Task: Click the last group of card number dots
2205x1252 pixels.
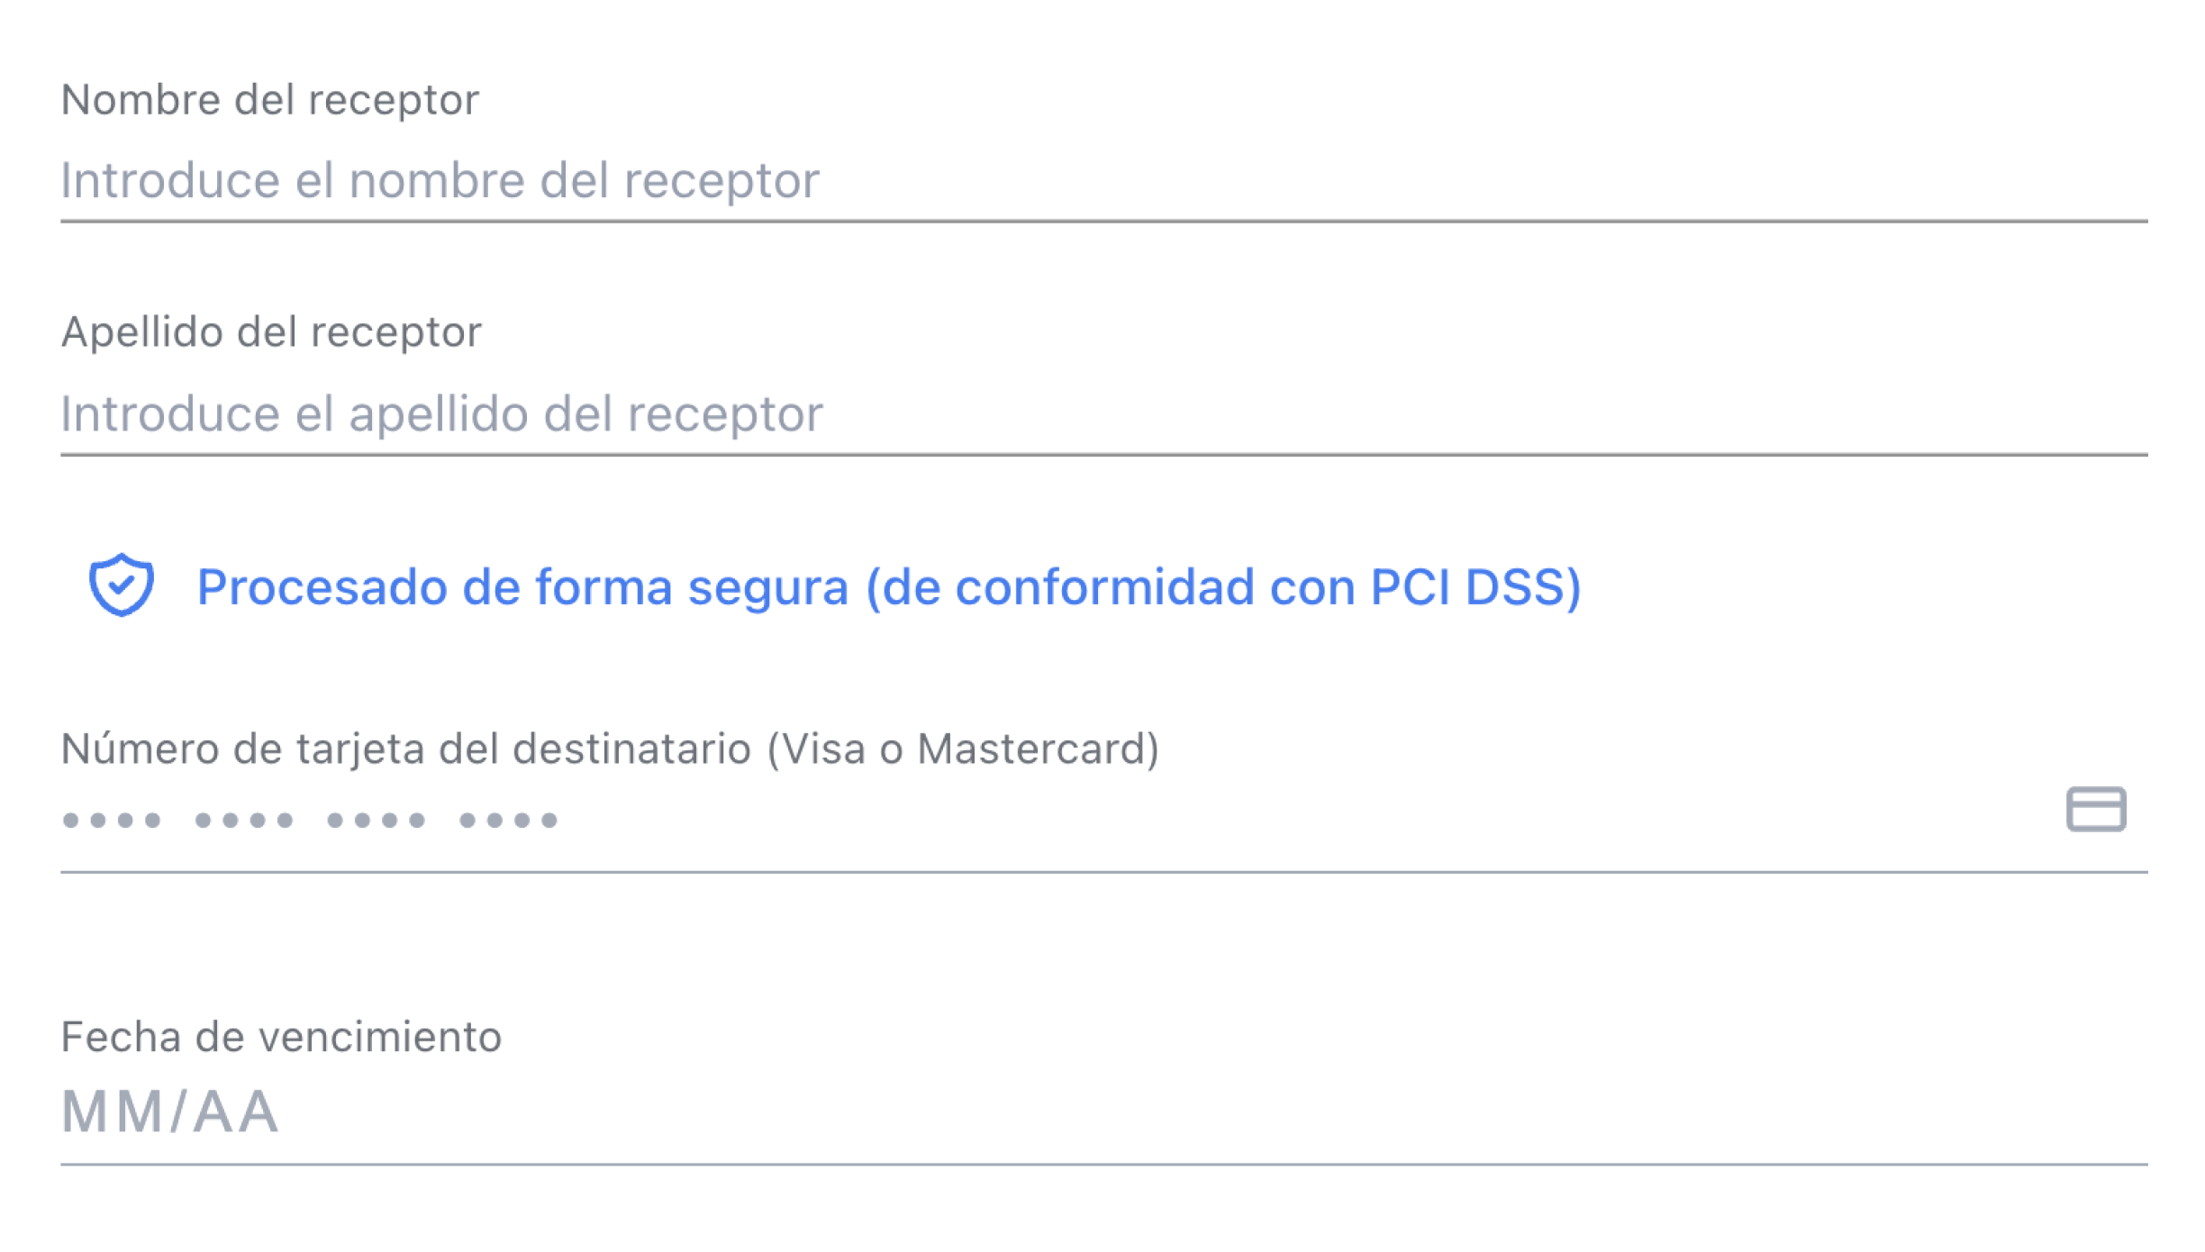Action: (x=509, y=820)
